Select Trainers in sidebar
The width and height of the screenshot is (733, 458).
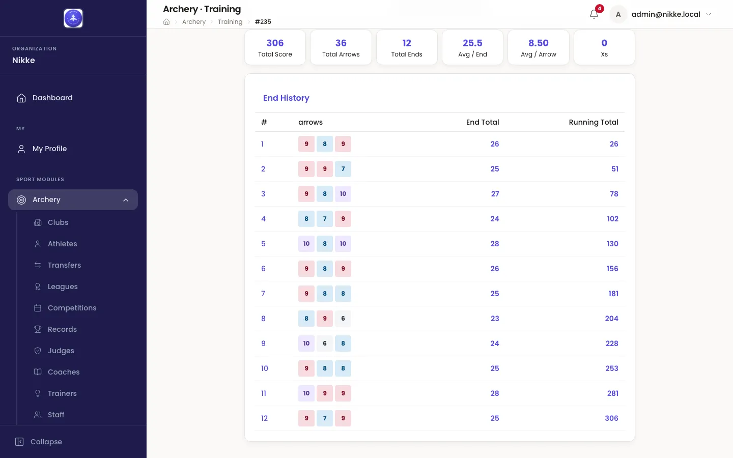pos(81,393)
